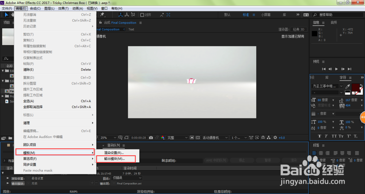This screenshot has height=194, width=365.
Task: Open the 仅错误 log dropdown
Action: coord(127,178)
